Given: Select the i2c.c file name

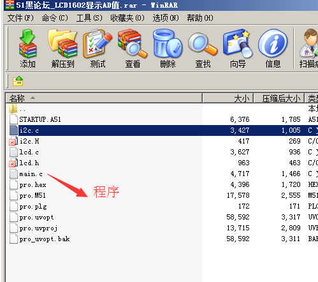Looking at the screenshot, I should coord(29,130).
